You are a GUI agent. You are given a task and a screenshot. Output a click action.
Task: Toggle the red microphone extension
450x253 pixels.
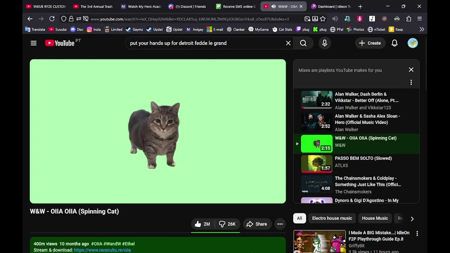click(x=360, y=19)
